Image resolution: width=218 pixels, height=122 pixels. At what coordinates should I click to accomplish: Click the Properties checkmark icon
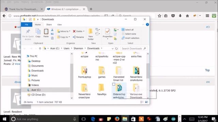click(108, 32)
